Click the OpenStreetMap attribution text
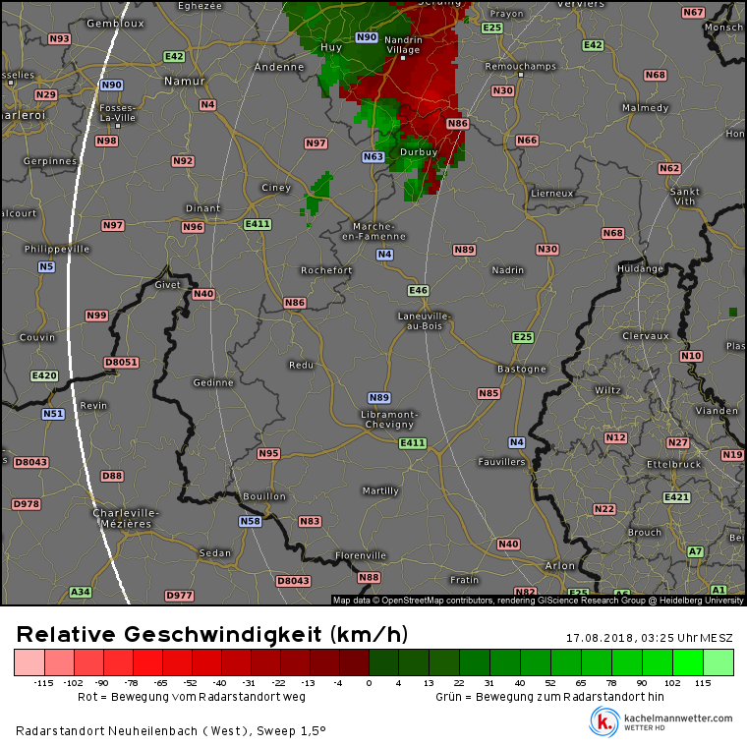747x747 pixels. point(538,600)
